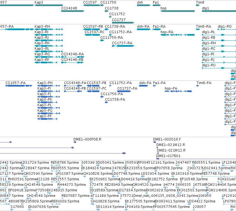Click transcript Pa1-RA
Screen dimensions: 236x211
pos(157,29)
